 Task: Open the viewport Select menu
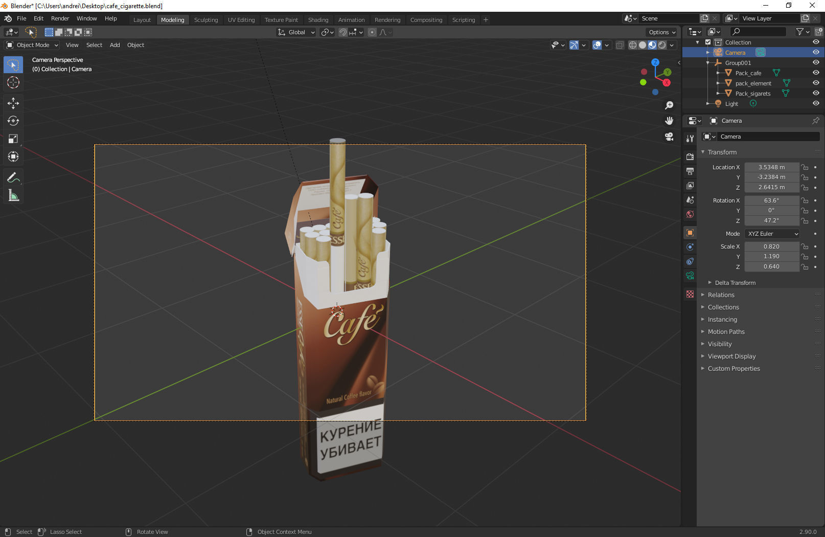pos(94,45)
